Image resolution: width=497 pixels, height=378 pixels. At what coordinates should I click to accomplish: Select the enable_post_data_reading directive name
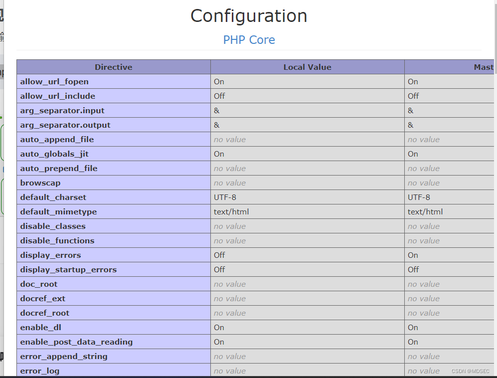pyautogui.click(x=76, y=342)
